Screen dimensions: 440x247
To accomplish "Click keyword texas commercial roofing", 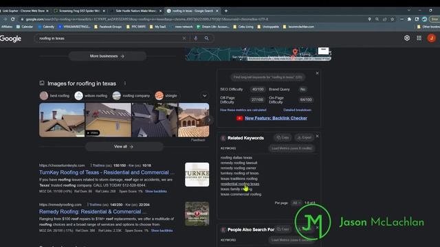I will (241, 194).
